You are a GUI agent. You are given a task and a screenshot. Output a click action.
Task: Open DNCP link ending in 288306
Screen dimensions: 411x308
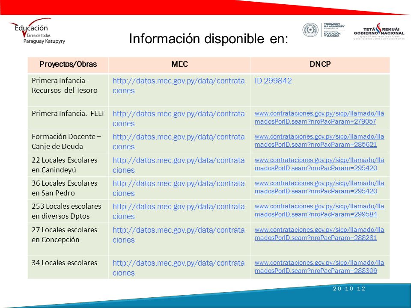pos(319,267)
